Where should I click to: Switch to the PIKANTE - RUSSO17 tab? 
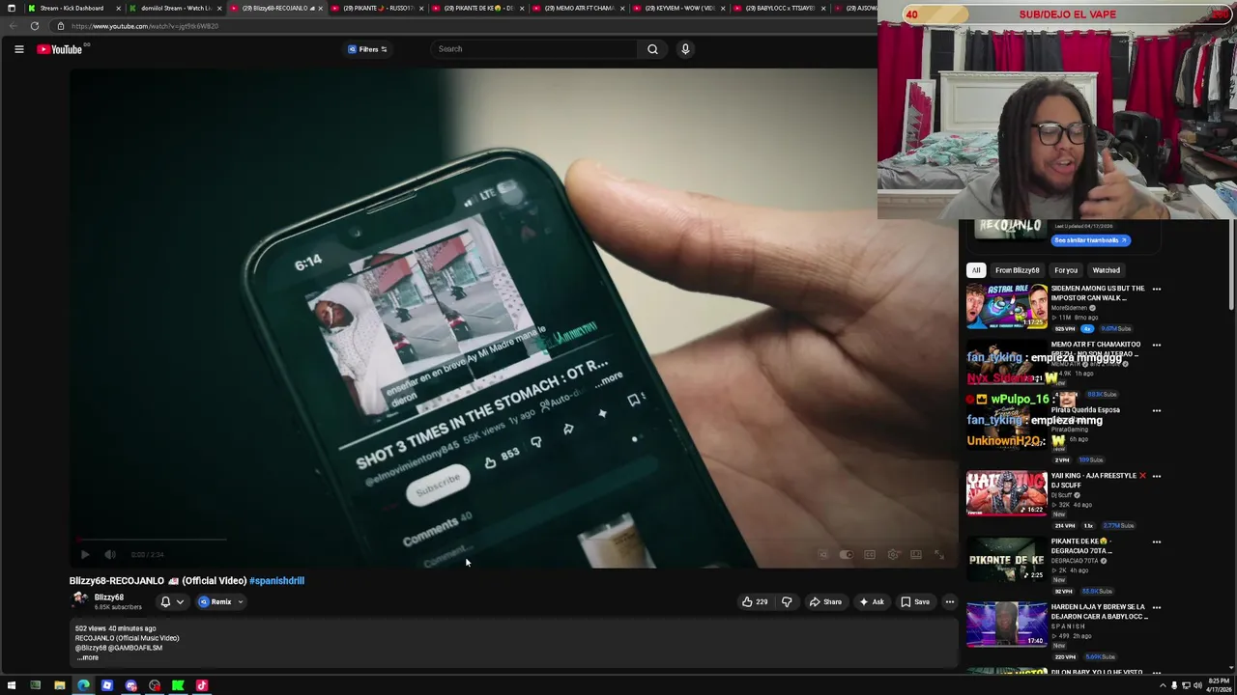pyautogui.click(x=378, y=8)
